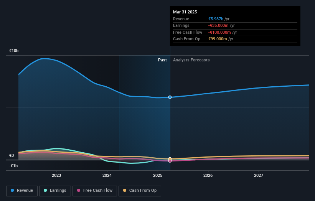Click the 2026 x-axis label
Image resolution: width=315 pixels, height=201 pixels.
[x=208, y=175]
